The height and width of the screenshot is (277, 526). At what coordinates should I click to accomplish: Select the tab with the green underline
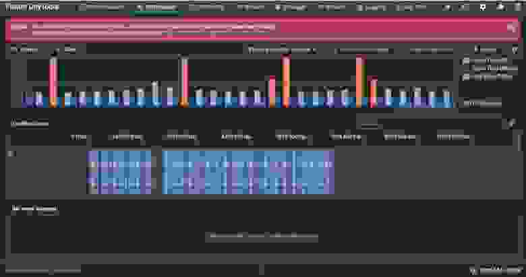tap(156, 7)
